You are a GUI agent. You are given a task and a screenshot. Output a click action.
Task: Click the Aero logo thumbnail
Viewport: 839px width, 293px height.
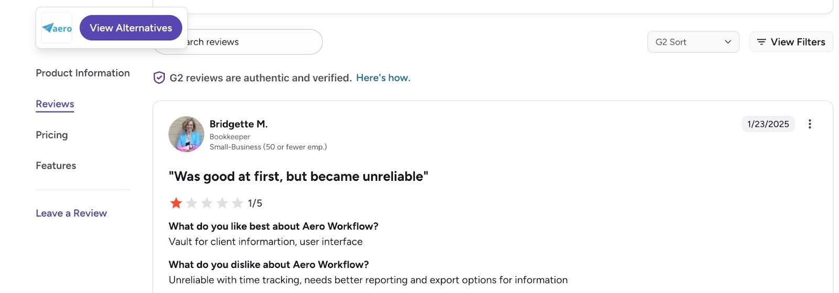(57, 28)
